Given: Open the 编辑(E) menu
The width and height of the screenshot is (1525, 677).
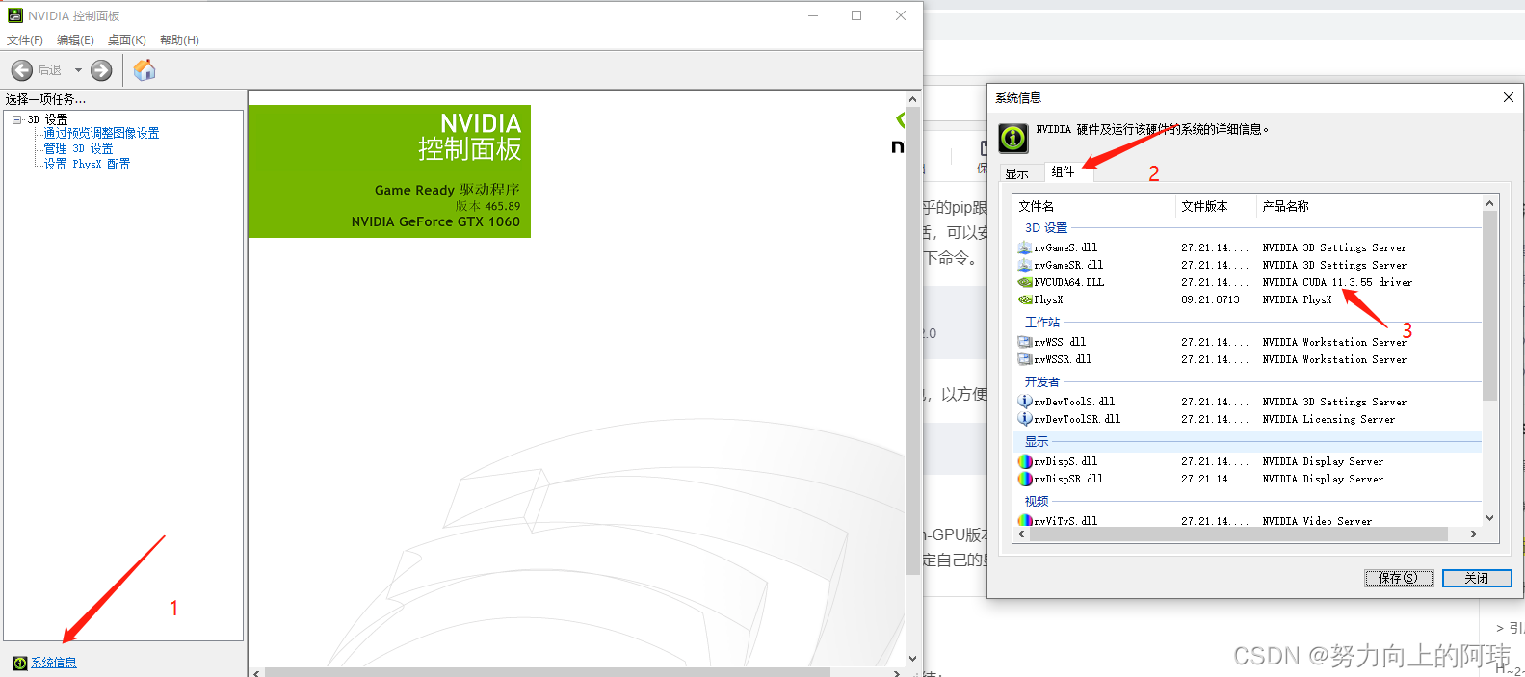Looking at the screenshot, I should click(75, 40).
